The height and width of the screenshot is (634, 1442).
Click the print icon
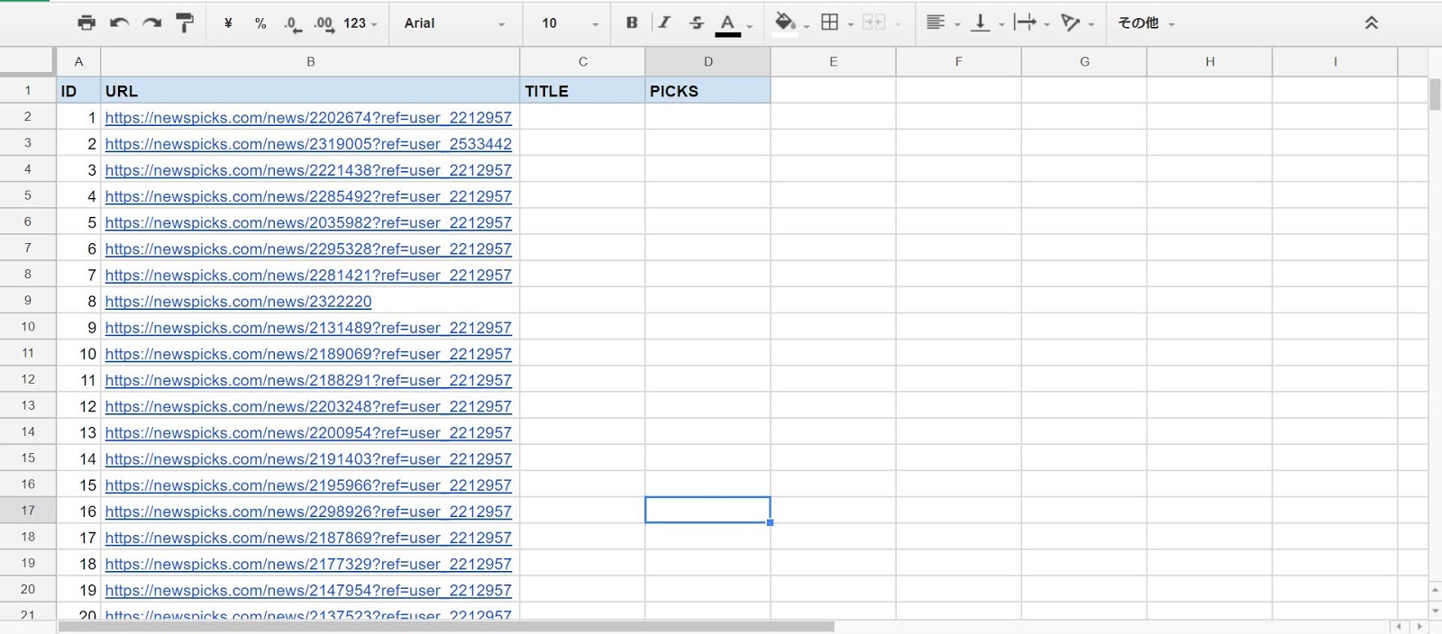point(87,23)
